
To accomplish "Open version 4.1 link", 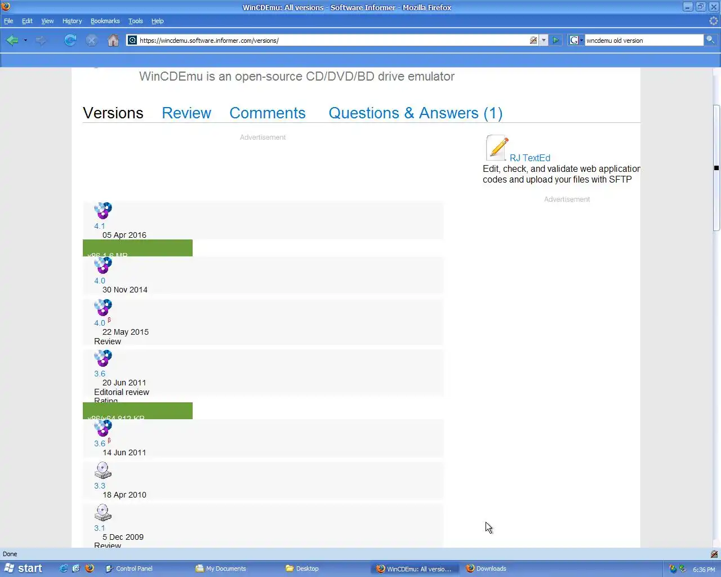I will 100,226.
